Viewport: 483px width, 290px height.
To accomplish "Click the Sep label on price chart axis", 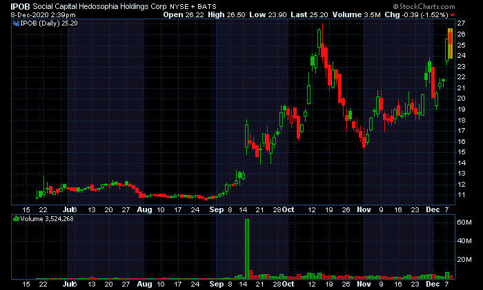I will pos(216,209).
